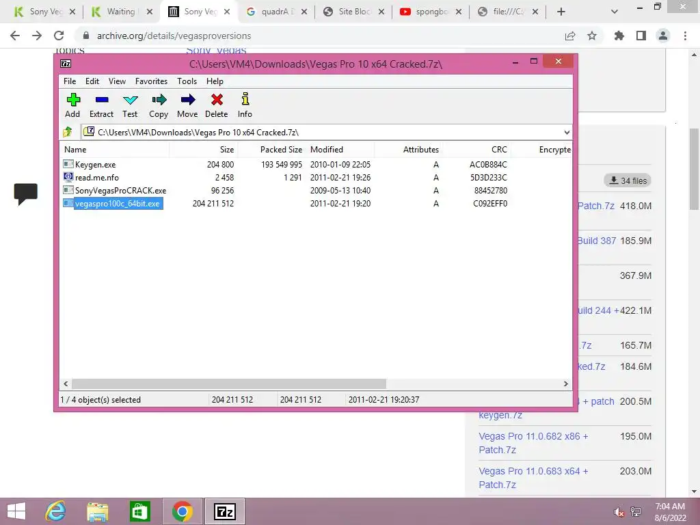Click the SonyVegasProCRACK.exe file icon
The image size is (700, 525).
[x=68, y=190]
